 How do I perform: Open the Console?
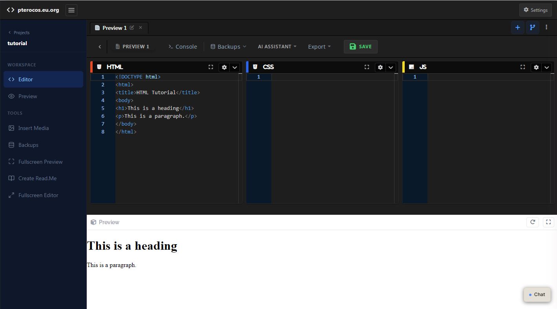tap(183, 47)
